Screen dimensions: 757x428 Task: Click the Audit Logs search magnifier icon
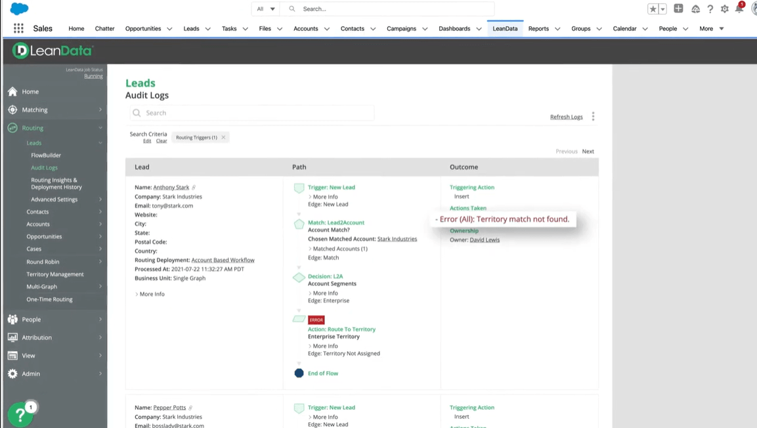(x=137, y=113)
